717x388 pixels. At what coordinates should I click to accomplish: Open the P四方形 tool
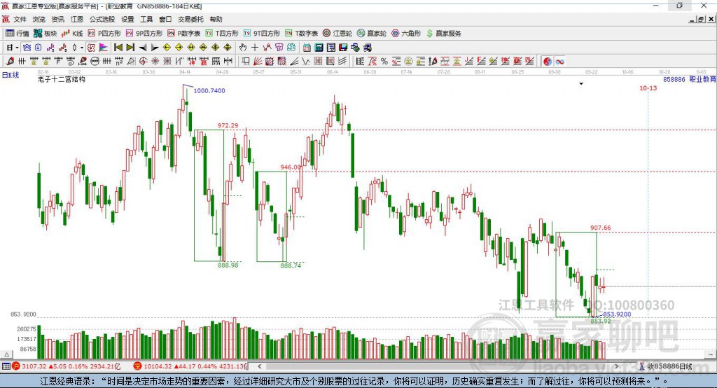tap(104, 34)
